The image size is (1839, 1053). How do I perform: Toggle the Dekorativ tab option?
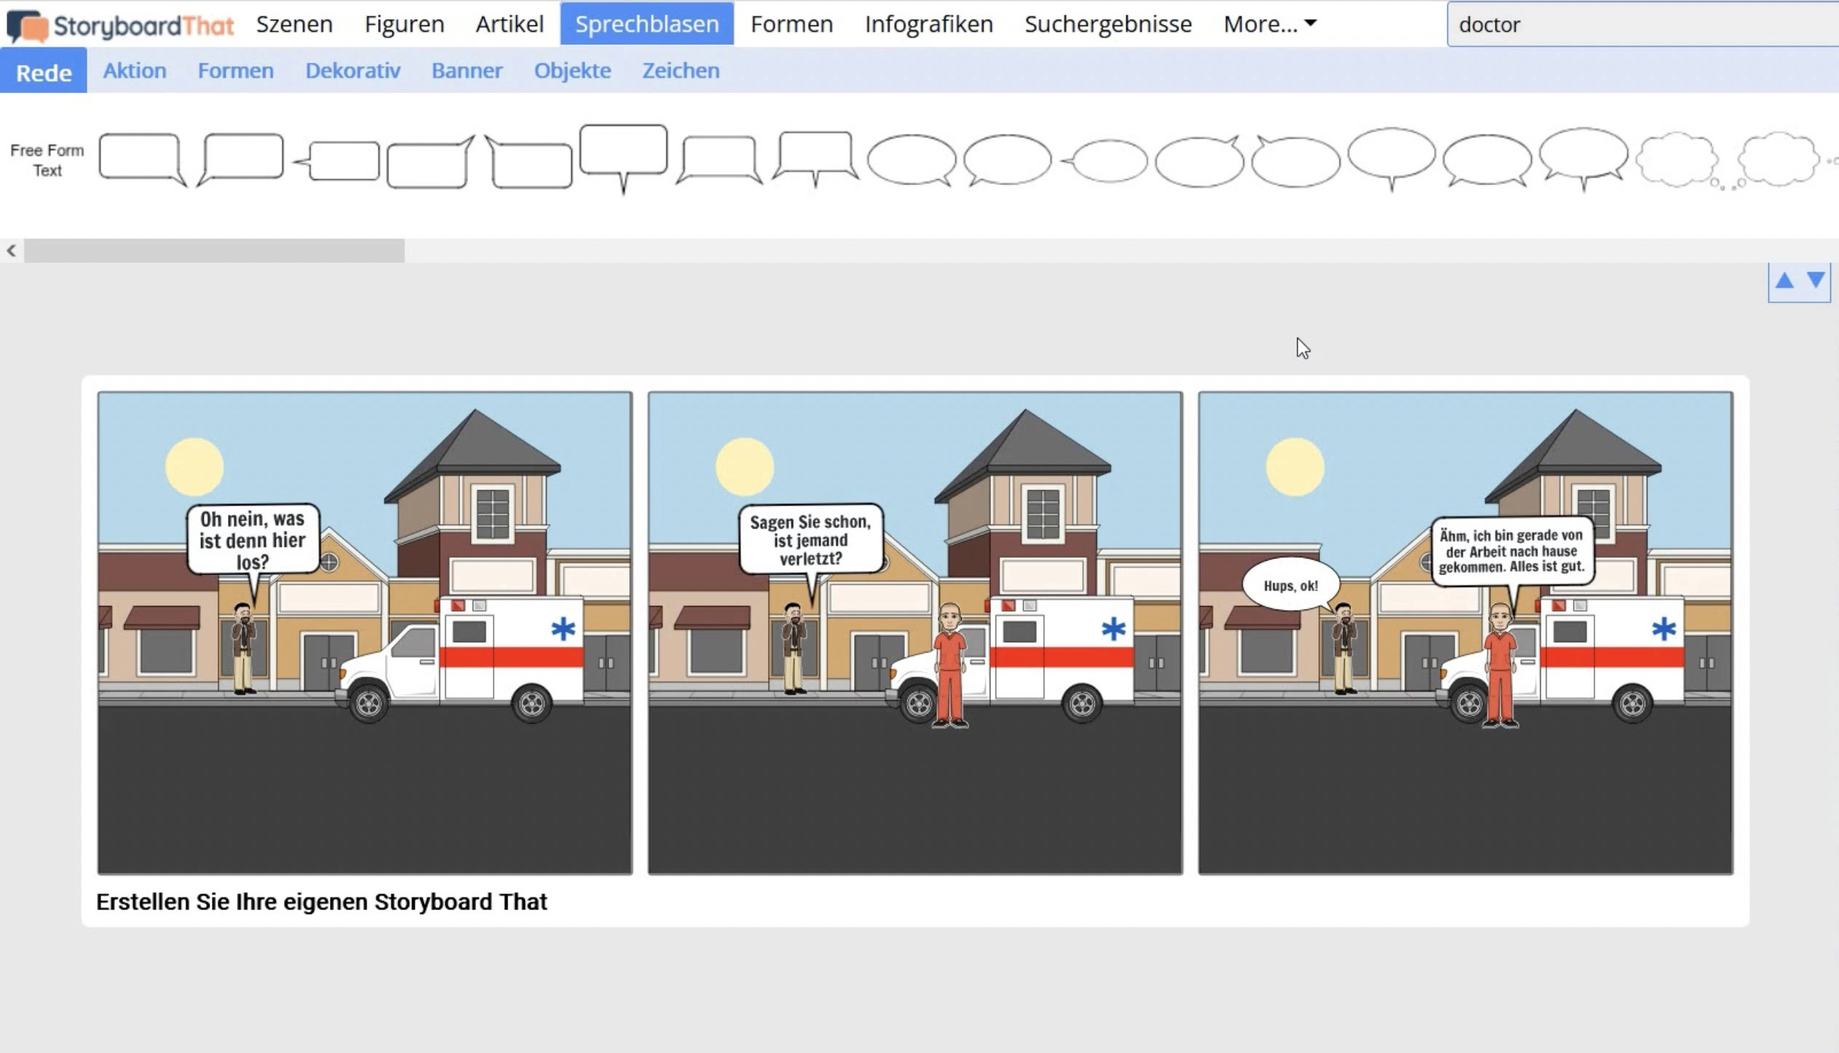click(352, 71)
